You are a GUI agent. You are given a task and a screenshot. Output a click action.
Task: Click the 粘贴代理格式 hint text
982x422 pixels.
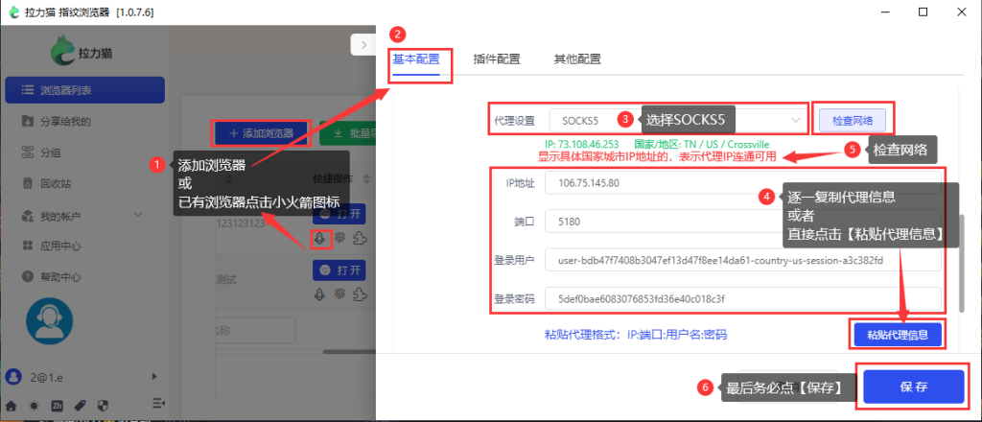pyautogui.click(x=636, y=335)
